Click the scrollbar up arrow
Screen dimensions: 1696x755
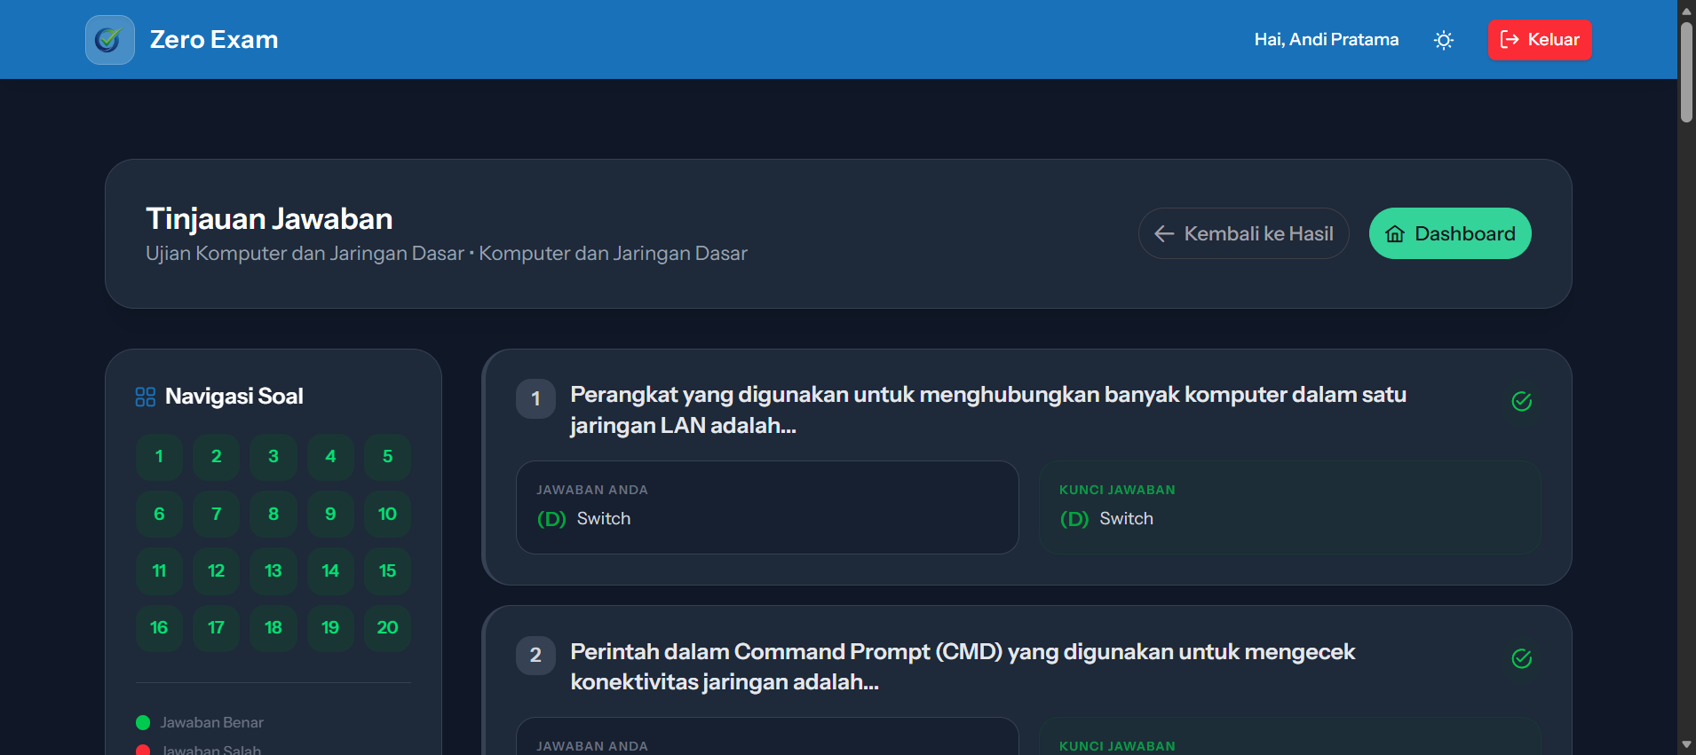pyautogui.click(x=1687, y=10)
